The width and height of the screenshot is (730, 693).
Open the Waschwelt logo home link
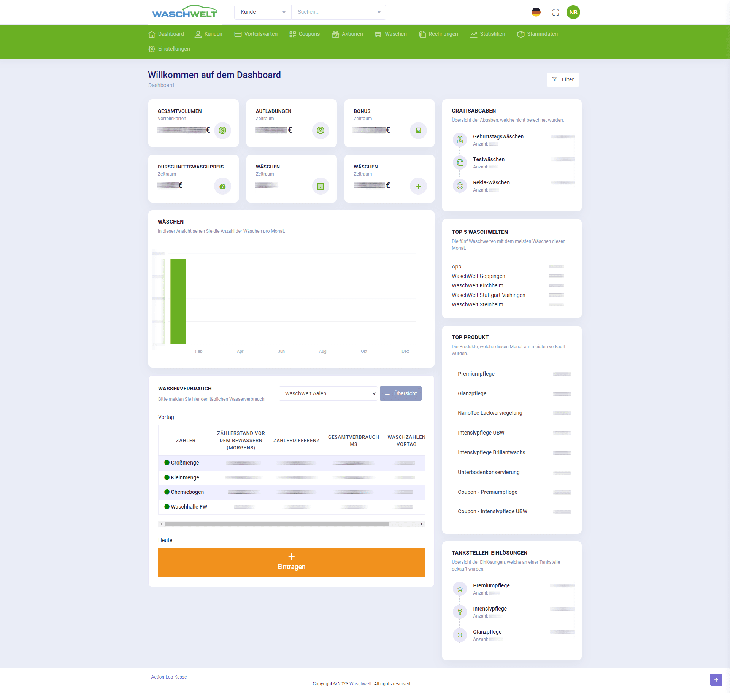coord(184,12)
